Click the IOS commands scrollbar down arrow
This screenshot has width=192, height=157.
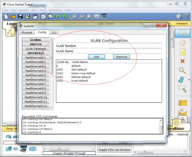tap(161, 132)
